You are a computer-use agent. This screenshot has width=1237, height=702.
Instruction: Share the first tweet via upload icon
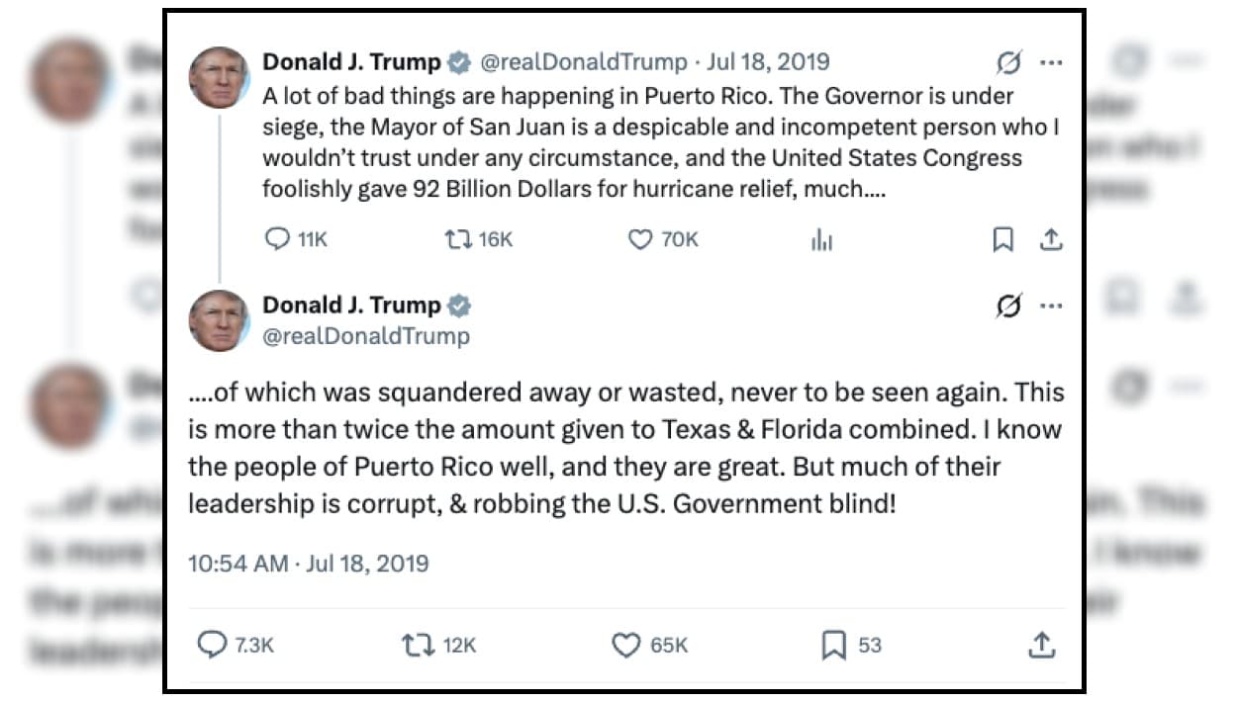click(1051, 239)
